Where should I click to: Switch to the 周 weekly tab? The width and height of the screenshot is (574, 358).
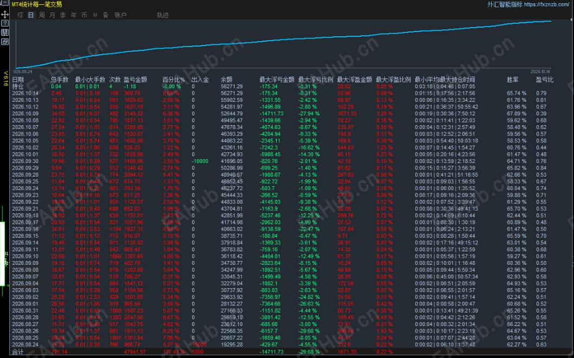click(42, 15)
